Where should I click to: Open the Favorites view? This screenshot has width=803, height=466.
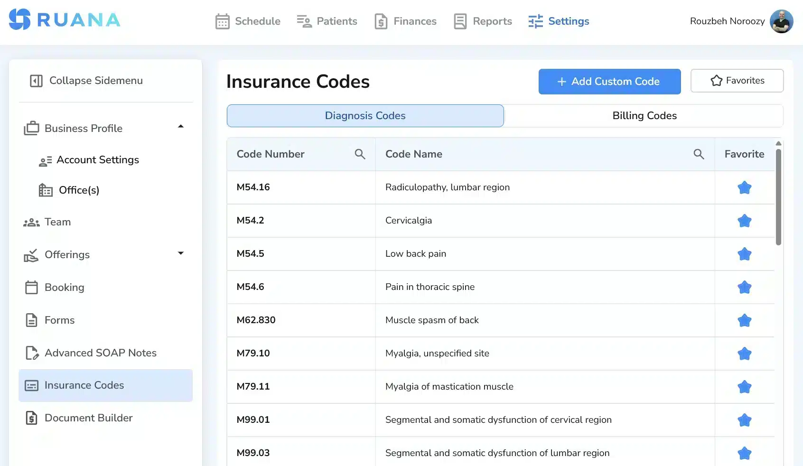(737, 80)
